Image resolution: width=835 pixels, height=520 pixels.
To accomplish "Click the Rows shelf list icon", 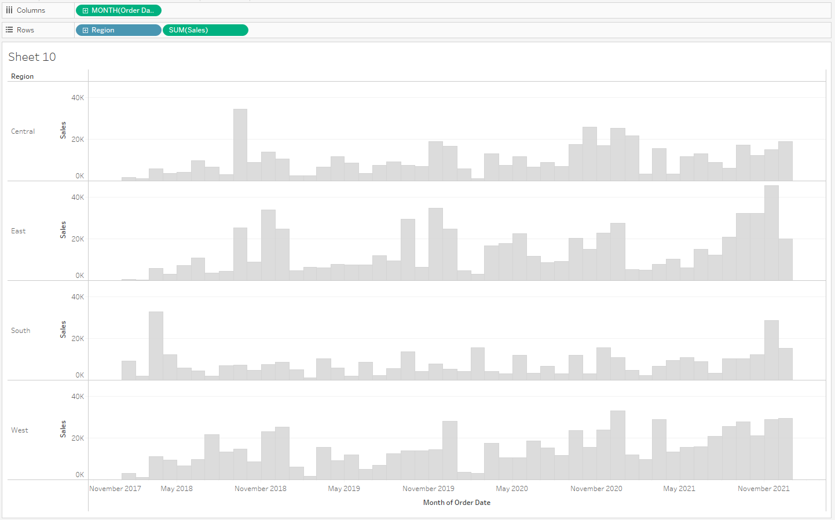I will pos(9,30).
